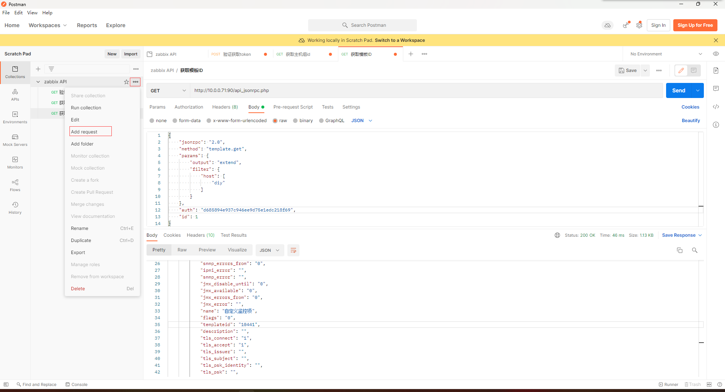Viewport: 725px width, 392px height.
Task: Open the No Environment dropdown
Action: coord(666,54)
